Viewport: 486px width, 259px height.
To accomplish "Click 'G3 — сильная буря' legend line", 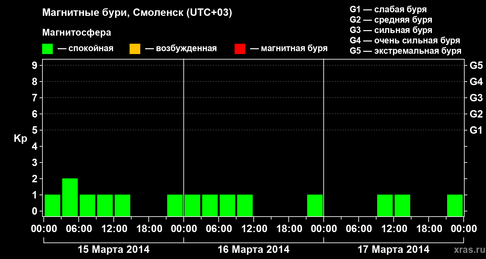I will [x=391, y=30].
